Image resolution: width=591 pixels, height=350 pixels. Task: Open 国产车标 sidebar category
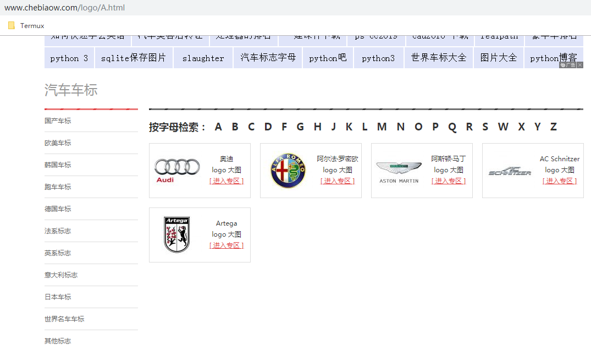[58, 121]
